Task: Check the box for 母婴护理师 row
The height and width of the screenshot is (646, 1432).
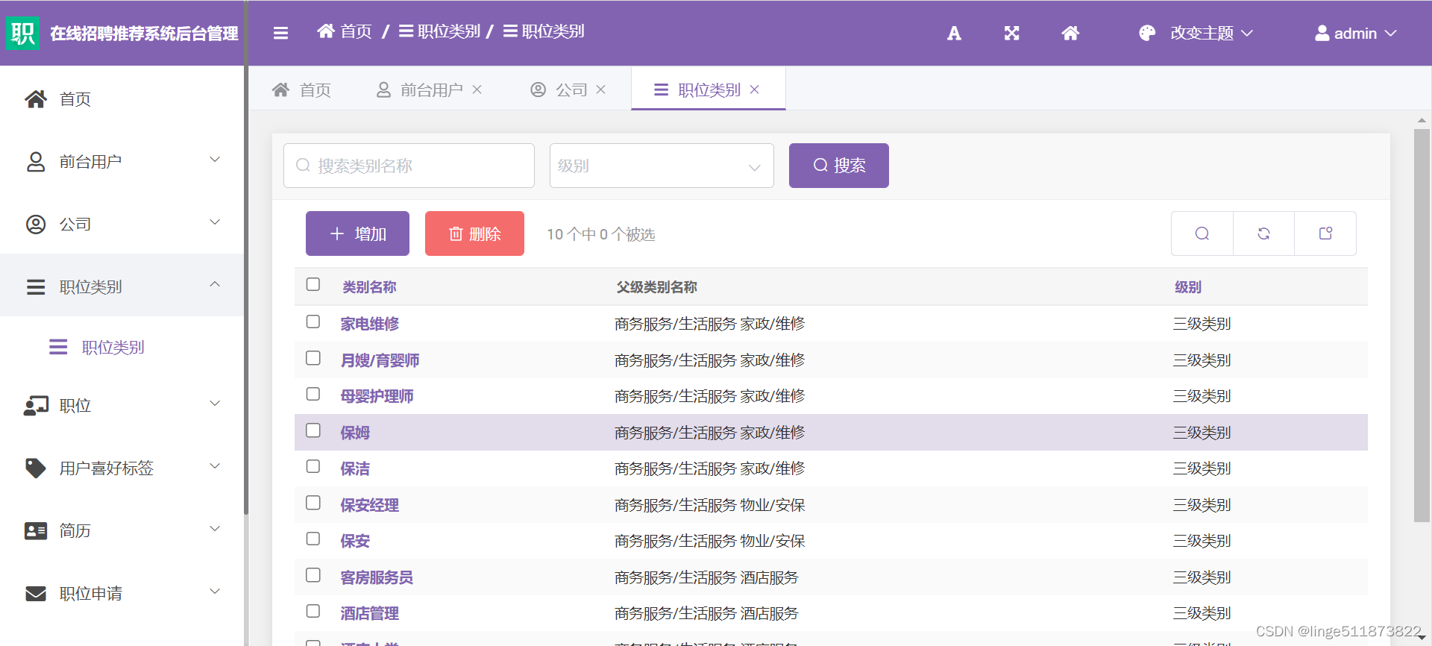Action: 313,394
